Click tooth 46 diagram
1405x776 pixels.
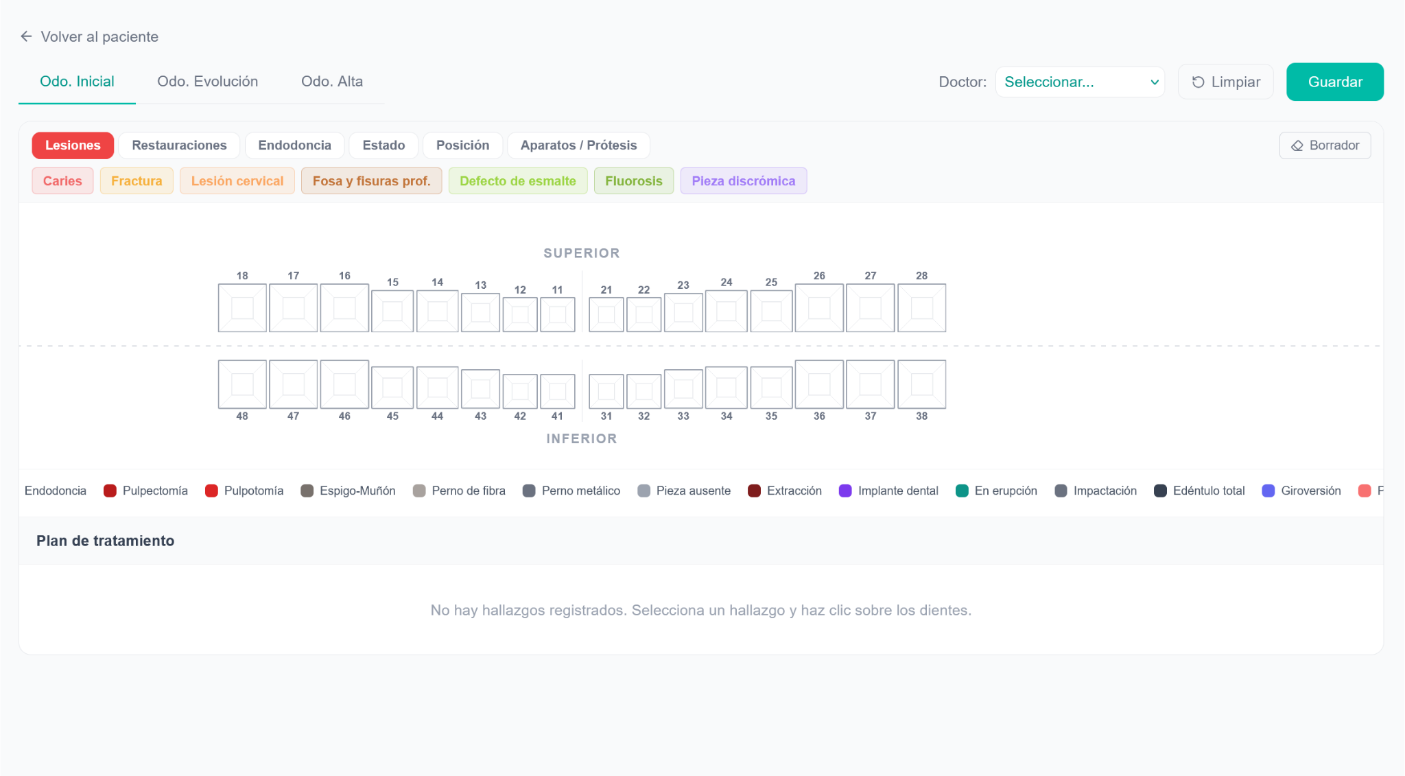344,384
